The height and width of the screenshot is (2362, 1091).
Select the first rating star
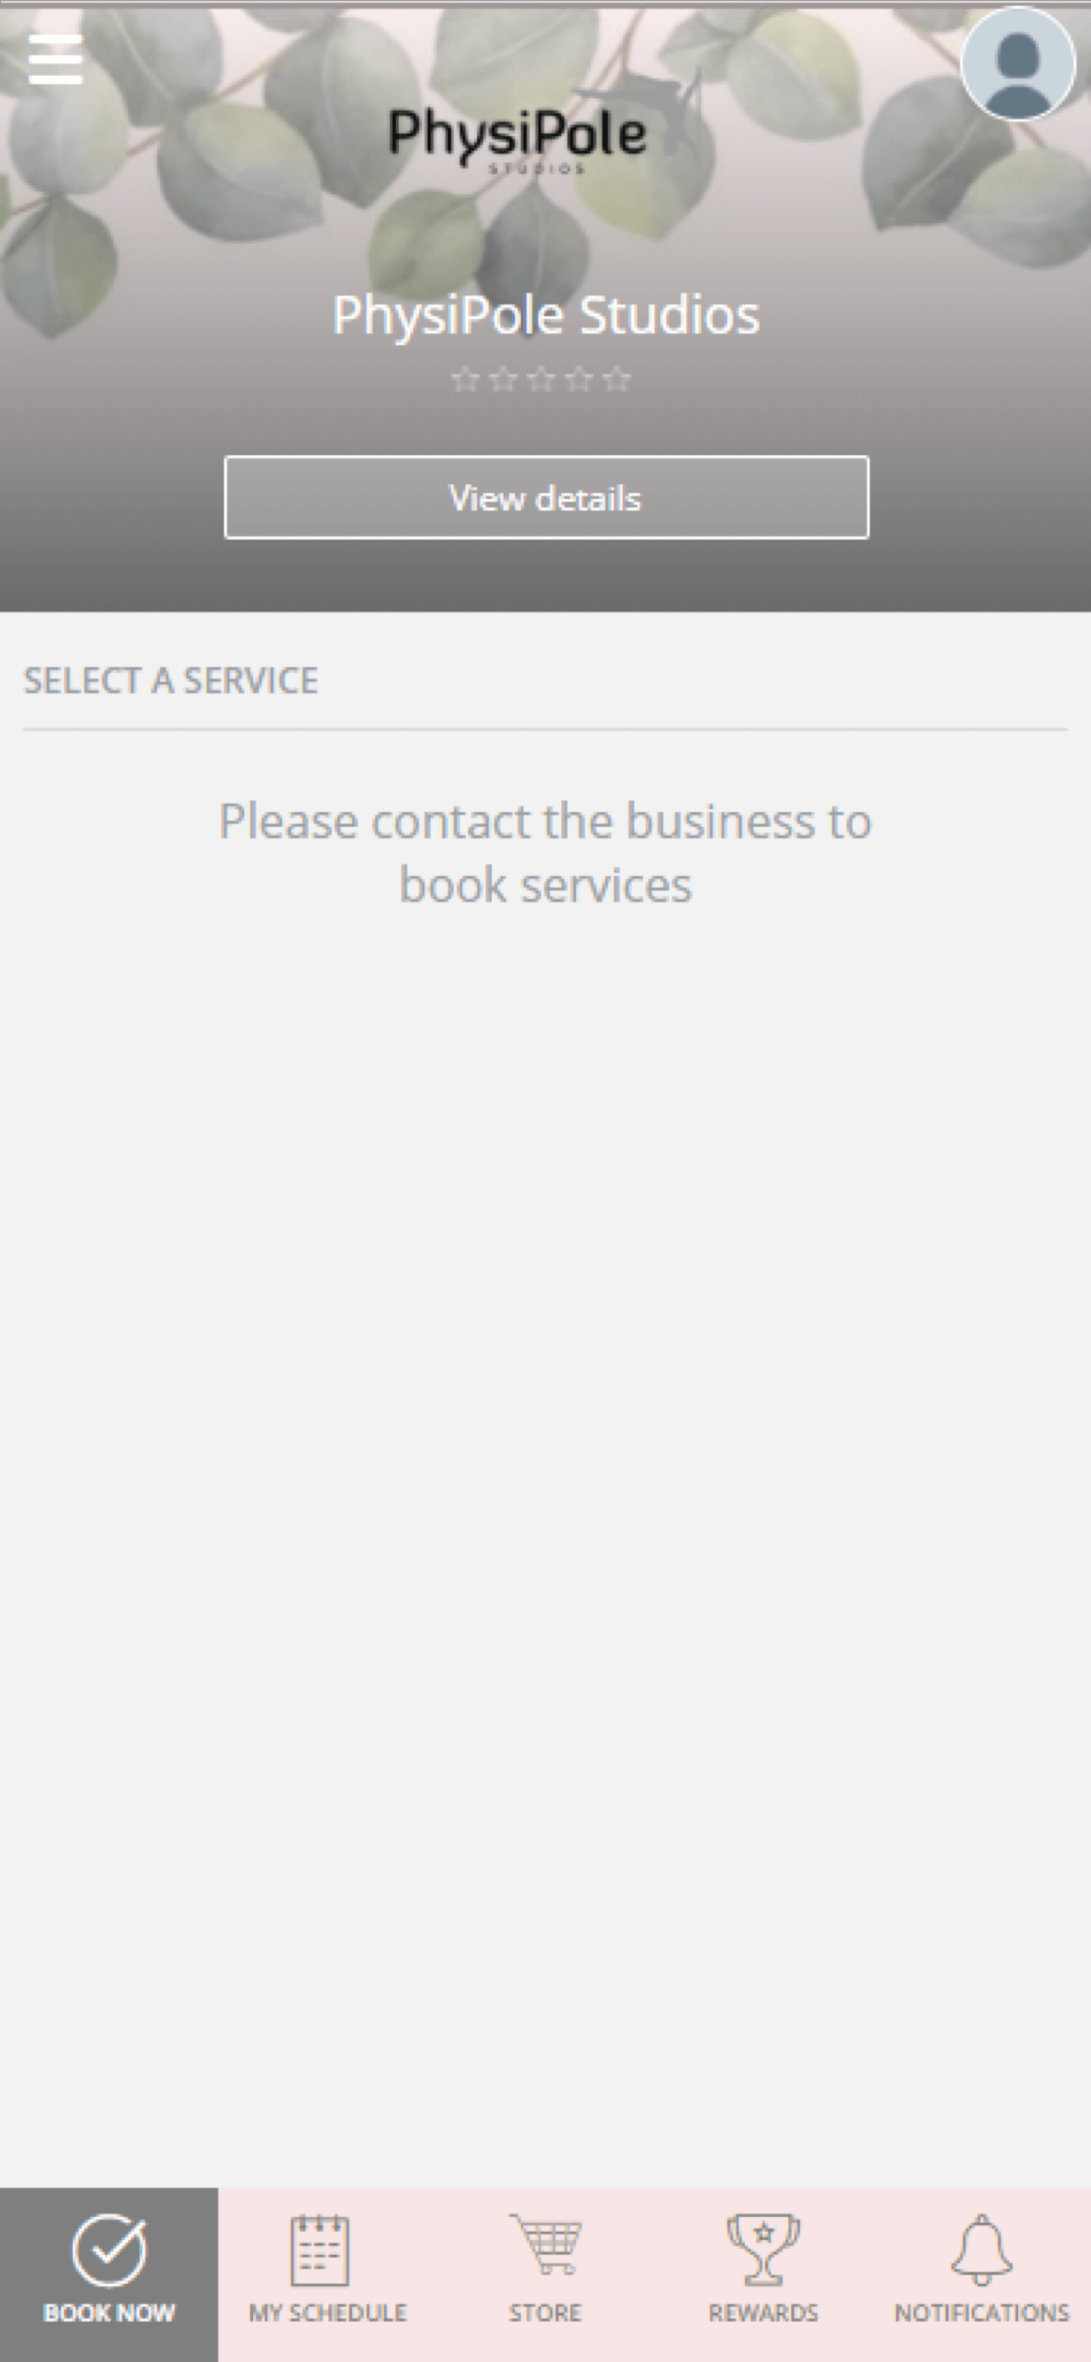[x=466, y=379]
